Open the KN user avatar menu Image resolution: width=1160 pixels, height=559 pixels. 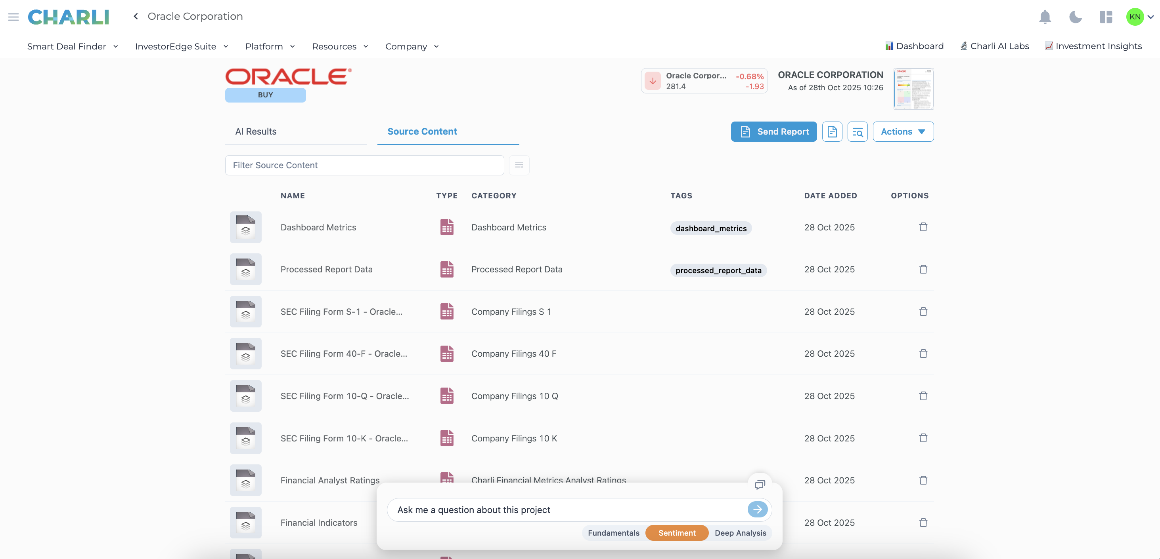1140,17
